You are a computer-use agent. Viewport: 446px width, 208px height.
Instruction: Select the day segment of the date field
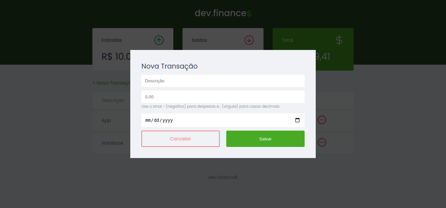(157, 120)
